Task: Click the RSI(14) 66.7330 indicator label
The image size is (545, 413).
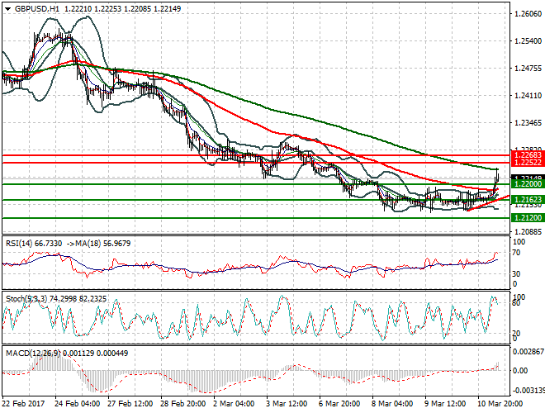Action: pyautogui.click(x=34, y=244)
